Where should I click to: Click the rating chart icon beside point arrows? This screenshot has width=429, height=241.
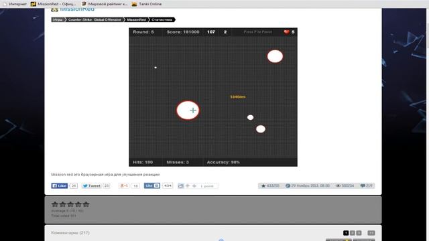(180, 186)
